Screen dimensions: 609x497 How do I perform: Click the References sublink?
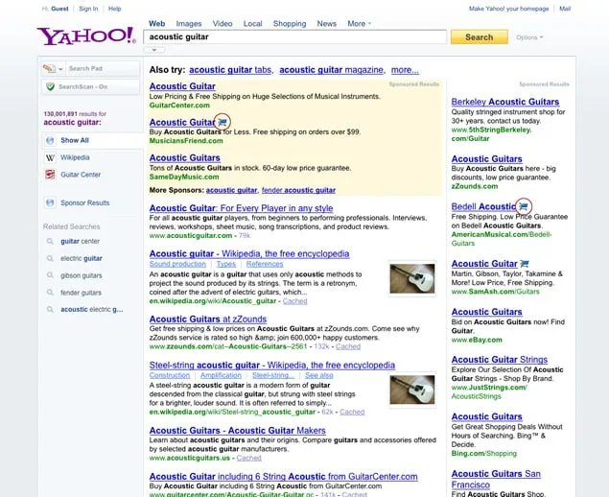[x=265, y=264]
